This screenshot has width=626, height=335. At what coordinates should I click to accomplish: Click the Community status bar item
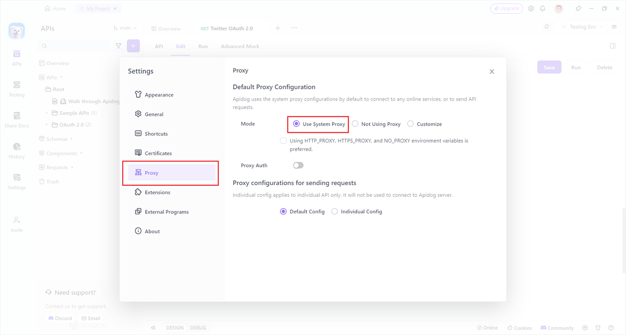tap(557, 328)
